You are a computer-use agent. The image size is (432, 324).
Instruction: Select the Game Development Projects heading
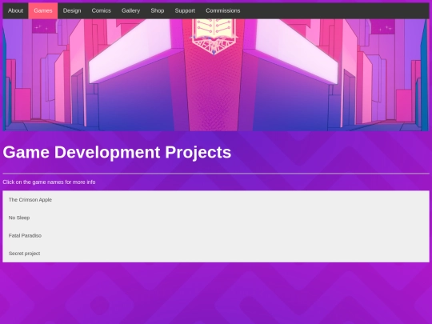coord(117,152)
